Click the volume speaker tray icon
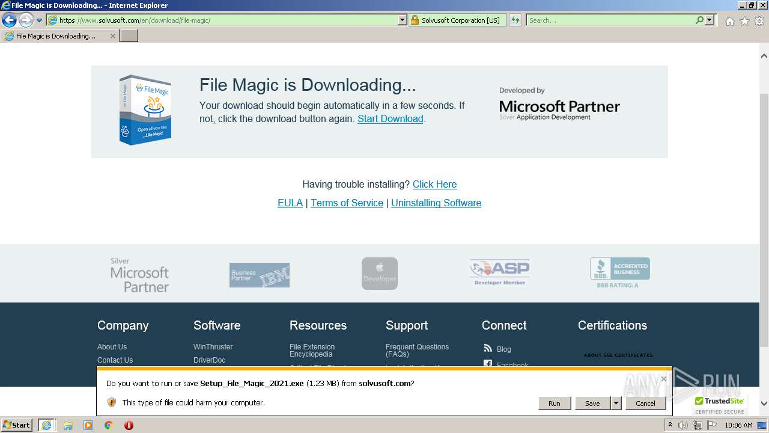Screen dimensions: 769x433 click(683, 425)
